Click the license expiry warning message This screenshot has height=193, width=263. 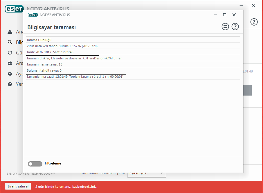(x=66, y=187)
